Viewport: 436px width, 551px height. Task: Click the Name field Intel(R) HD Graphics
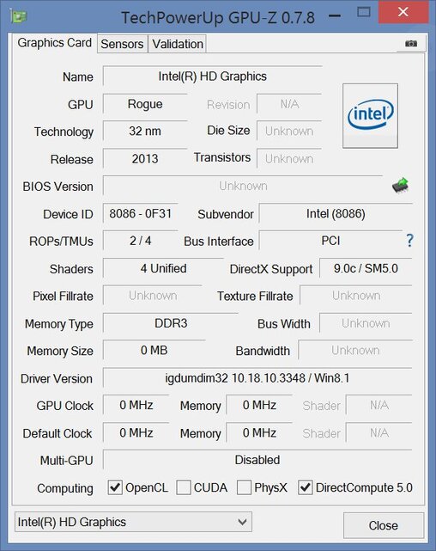point(213,77)
